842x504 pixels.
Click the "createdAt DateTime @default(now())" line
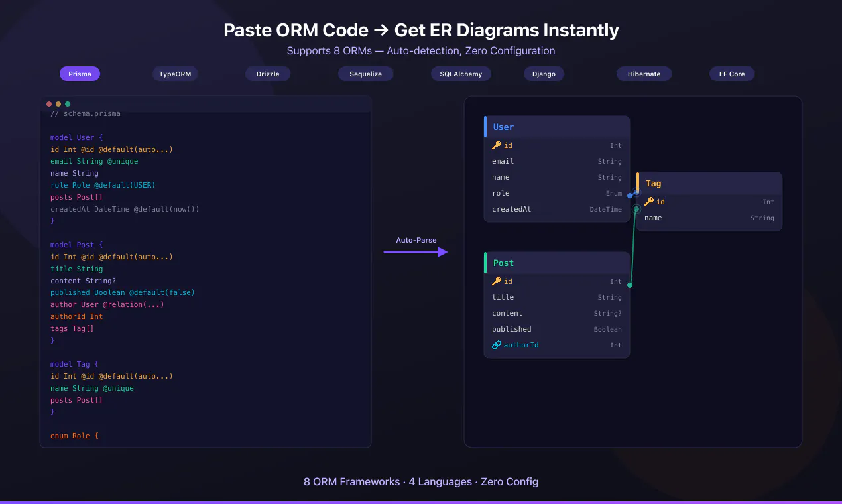125,209
